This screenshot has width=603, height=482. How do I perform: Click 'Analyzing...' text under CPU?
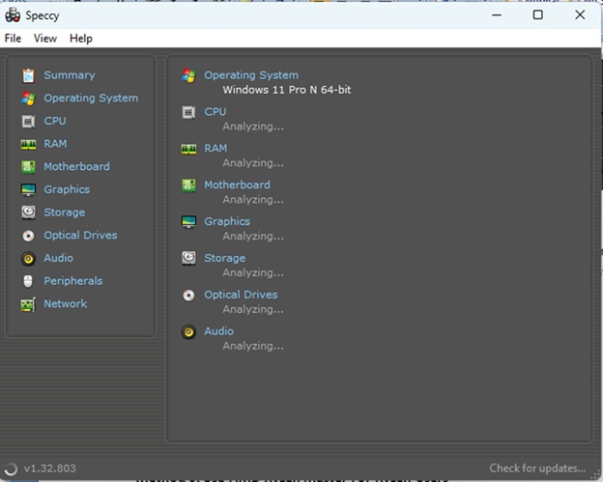pos(253,127)
